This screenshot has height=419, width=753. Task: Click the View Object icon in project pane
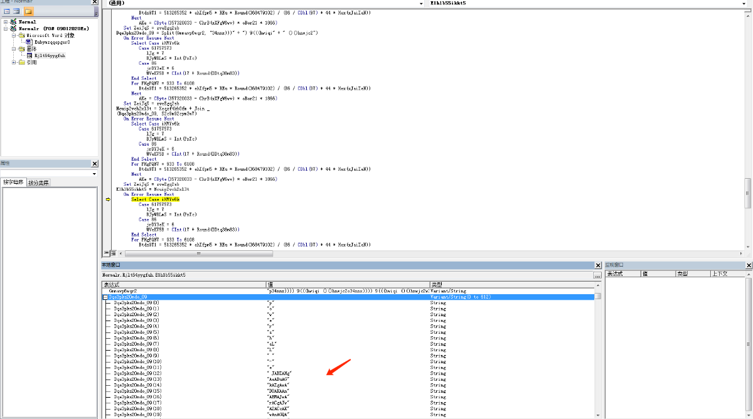[x=16, y=11]
